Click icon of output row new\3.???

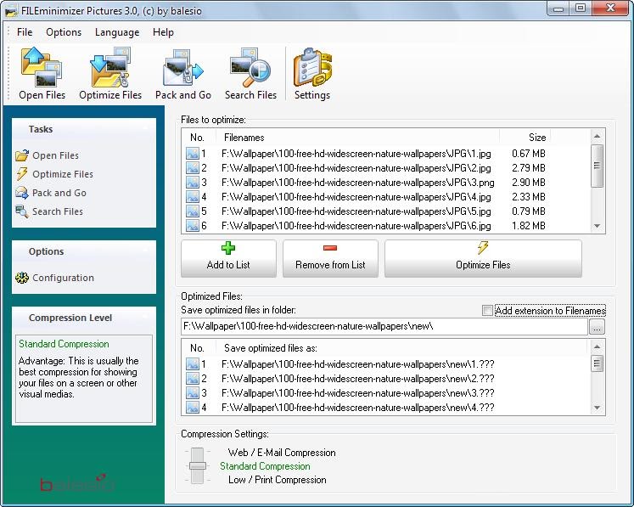point(193,393)
